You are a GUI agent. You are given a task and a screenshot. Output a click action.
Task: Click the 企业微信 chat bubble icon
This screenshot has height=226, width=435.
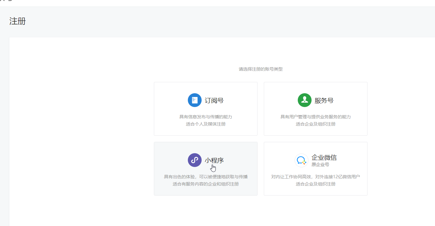click(x=302, y=160)
